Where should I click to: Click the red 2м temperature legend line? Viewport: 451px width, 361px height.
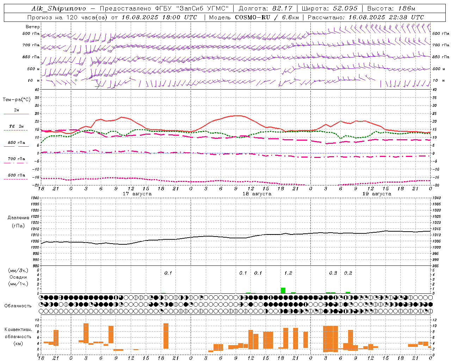pyautogui.click(x=16, y=114)
